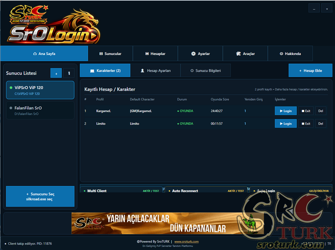Minimize the SrOLogin window
Viewport: 335px width, 250px height.
tap(314, 8)
